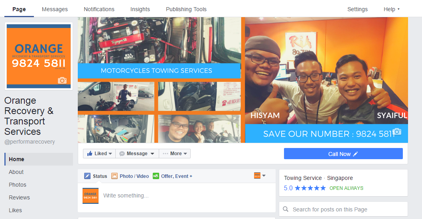422x219 pixels.
Task: Click the pencil icon on Call Now
Action: 355,154
